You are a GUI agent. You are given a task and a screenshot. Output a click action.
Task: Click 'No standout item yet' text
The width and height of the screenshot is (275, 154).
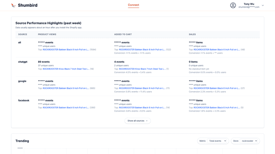[x=199, y=69]
